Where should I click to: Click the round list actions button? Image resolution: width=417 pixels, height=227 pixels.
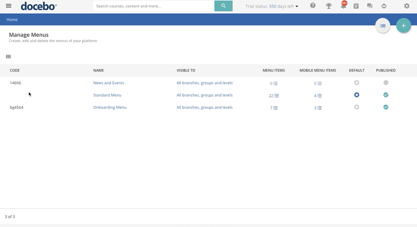(x=383, y=26)
